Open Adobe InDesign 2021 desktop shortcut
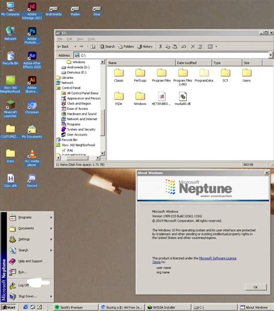 coord(32,11)
